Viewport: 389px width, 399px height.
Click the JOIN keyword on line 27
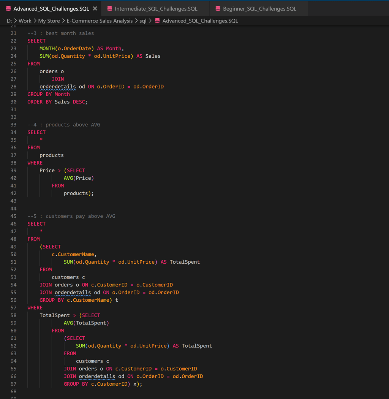pos(58,79)
